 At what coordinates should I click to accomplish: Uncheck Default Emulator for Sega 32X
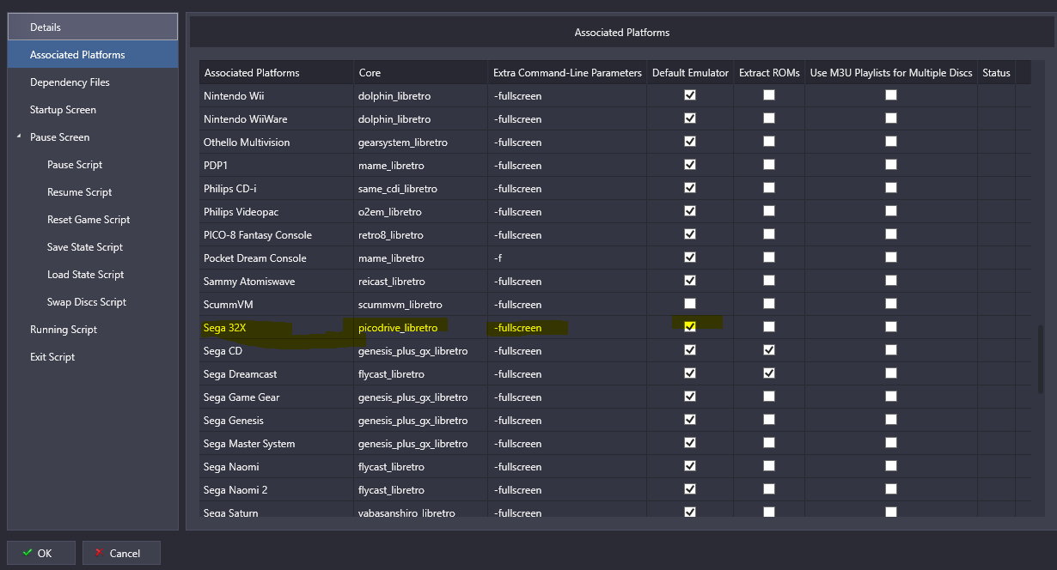pos(690,327)
